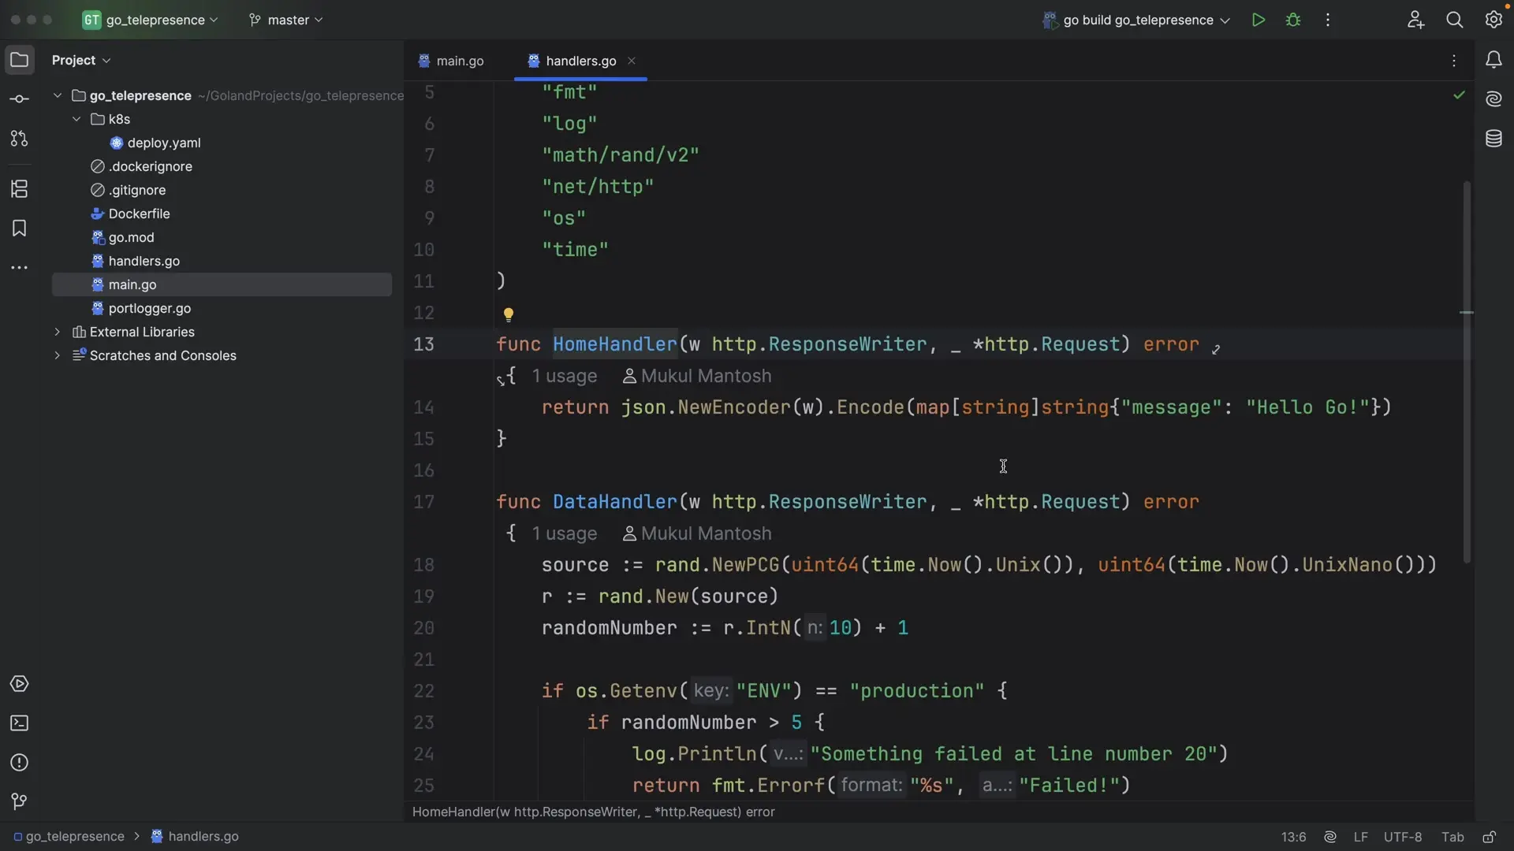This screenshot has width=1514, height=851.
Task: Open handlers.go in project tree
Action: pos(144,261)
